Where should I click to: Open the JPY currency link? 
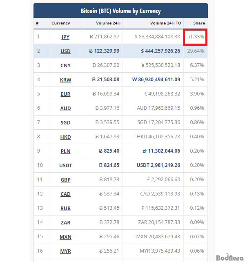(65, 37)
